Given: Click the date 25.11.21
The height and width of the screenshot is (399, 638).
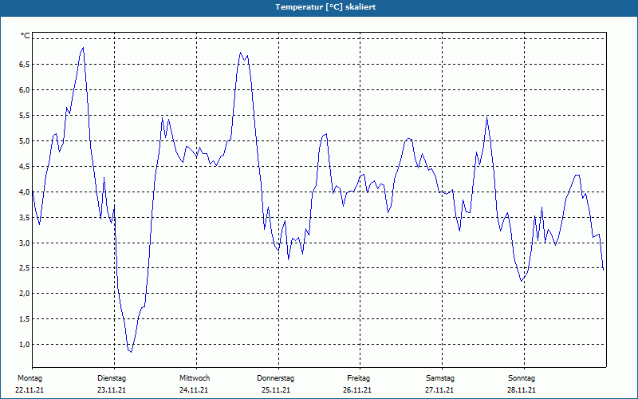Looking at the screenshot, I should 276,390.
